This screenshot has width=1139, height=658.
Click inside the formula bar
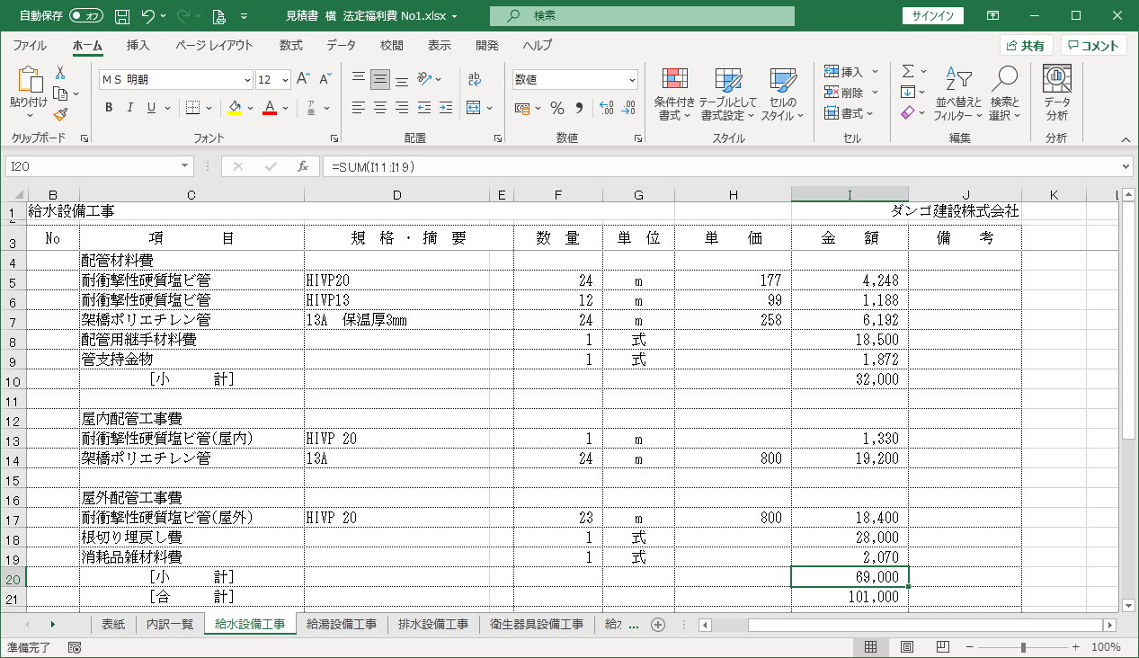pos(722,166)
